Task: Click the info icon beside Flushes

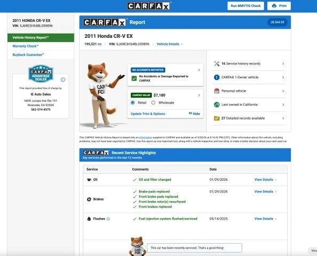Action: 108,219
